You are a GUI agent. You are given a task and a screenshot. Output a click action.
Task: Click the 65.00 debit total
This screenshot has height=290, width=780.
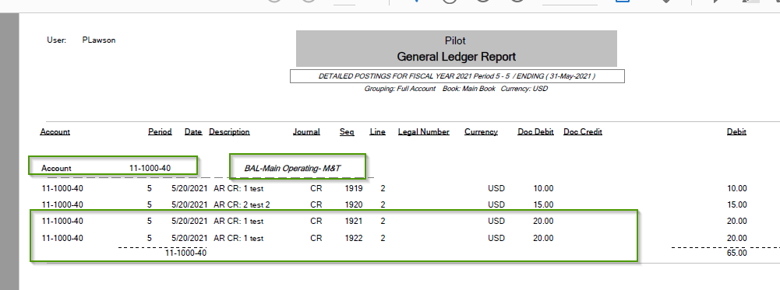[x=736, y=253]
